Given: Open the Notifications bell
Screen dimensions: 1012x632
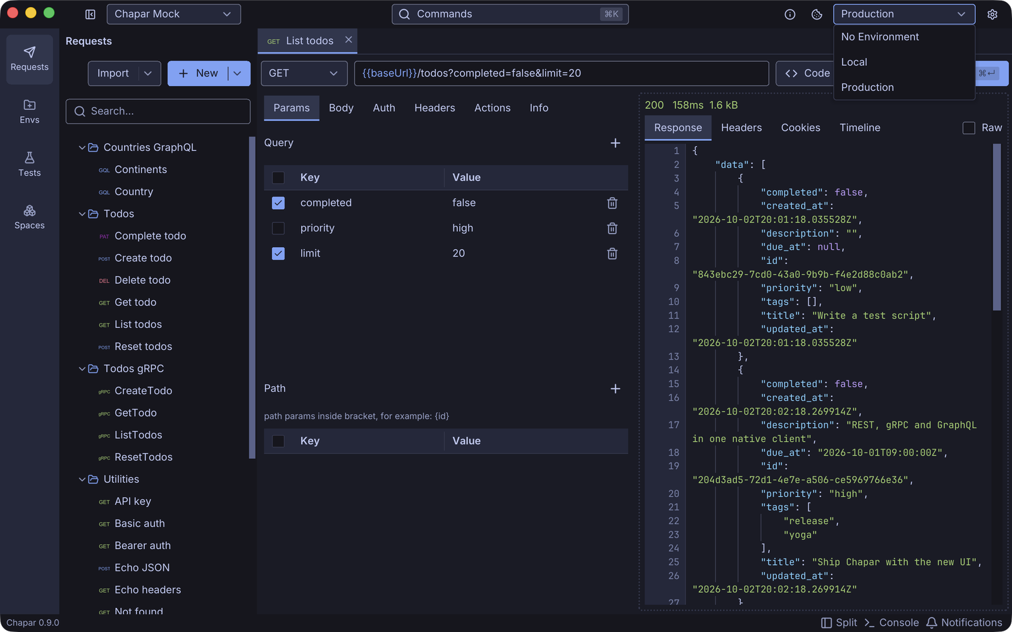Looking at the screenshot, I should point(964,623).
